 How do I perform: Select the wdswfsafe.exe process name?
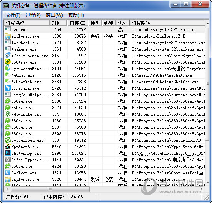26,114
